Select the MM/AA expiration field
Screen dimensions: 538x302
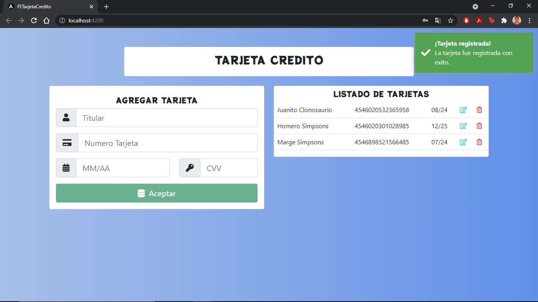point(122,168)
